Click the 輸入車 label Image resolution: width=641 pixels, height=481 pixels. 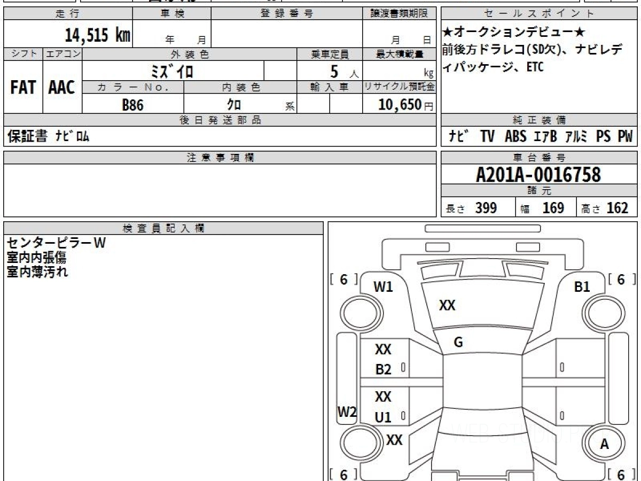pos(330,87)
